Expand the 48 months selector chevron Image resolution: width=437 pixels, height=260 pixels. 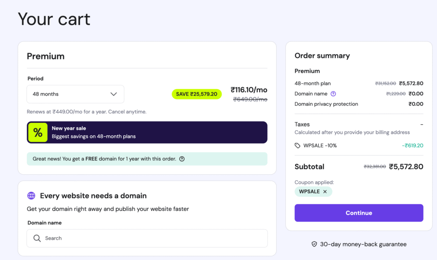tap(114, 94)
